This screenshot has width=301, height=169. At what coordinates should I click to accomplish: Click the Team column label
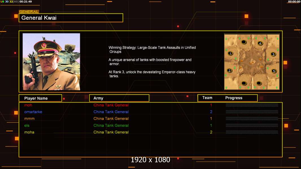[207, 98]
